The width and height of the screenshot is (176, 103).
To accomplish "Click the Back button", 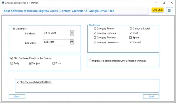I will (17, 97).
